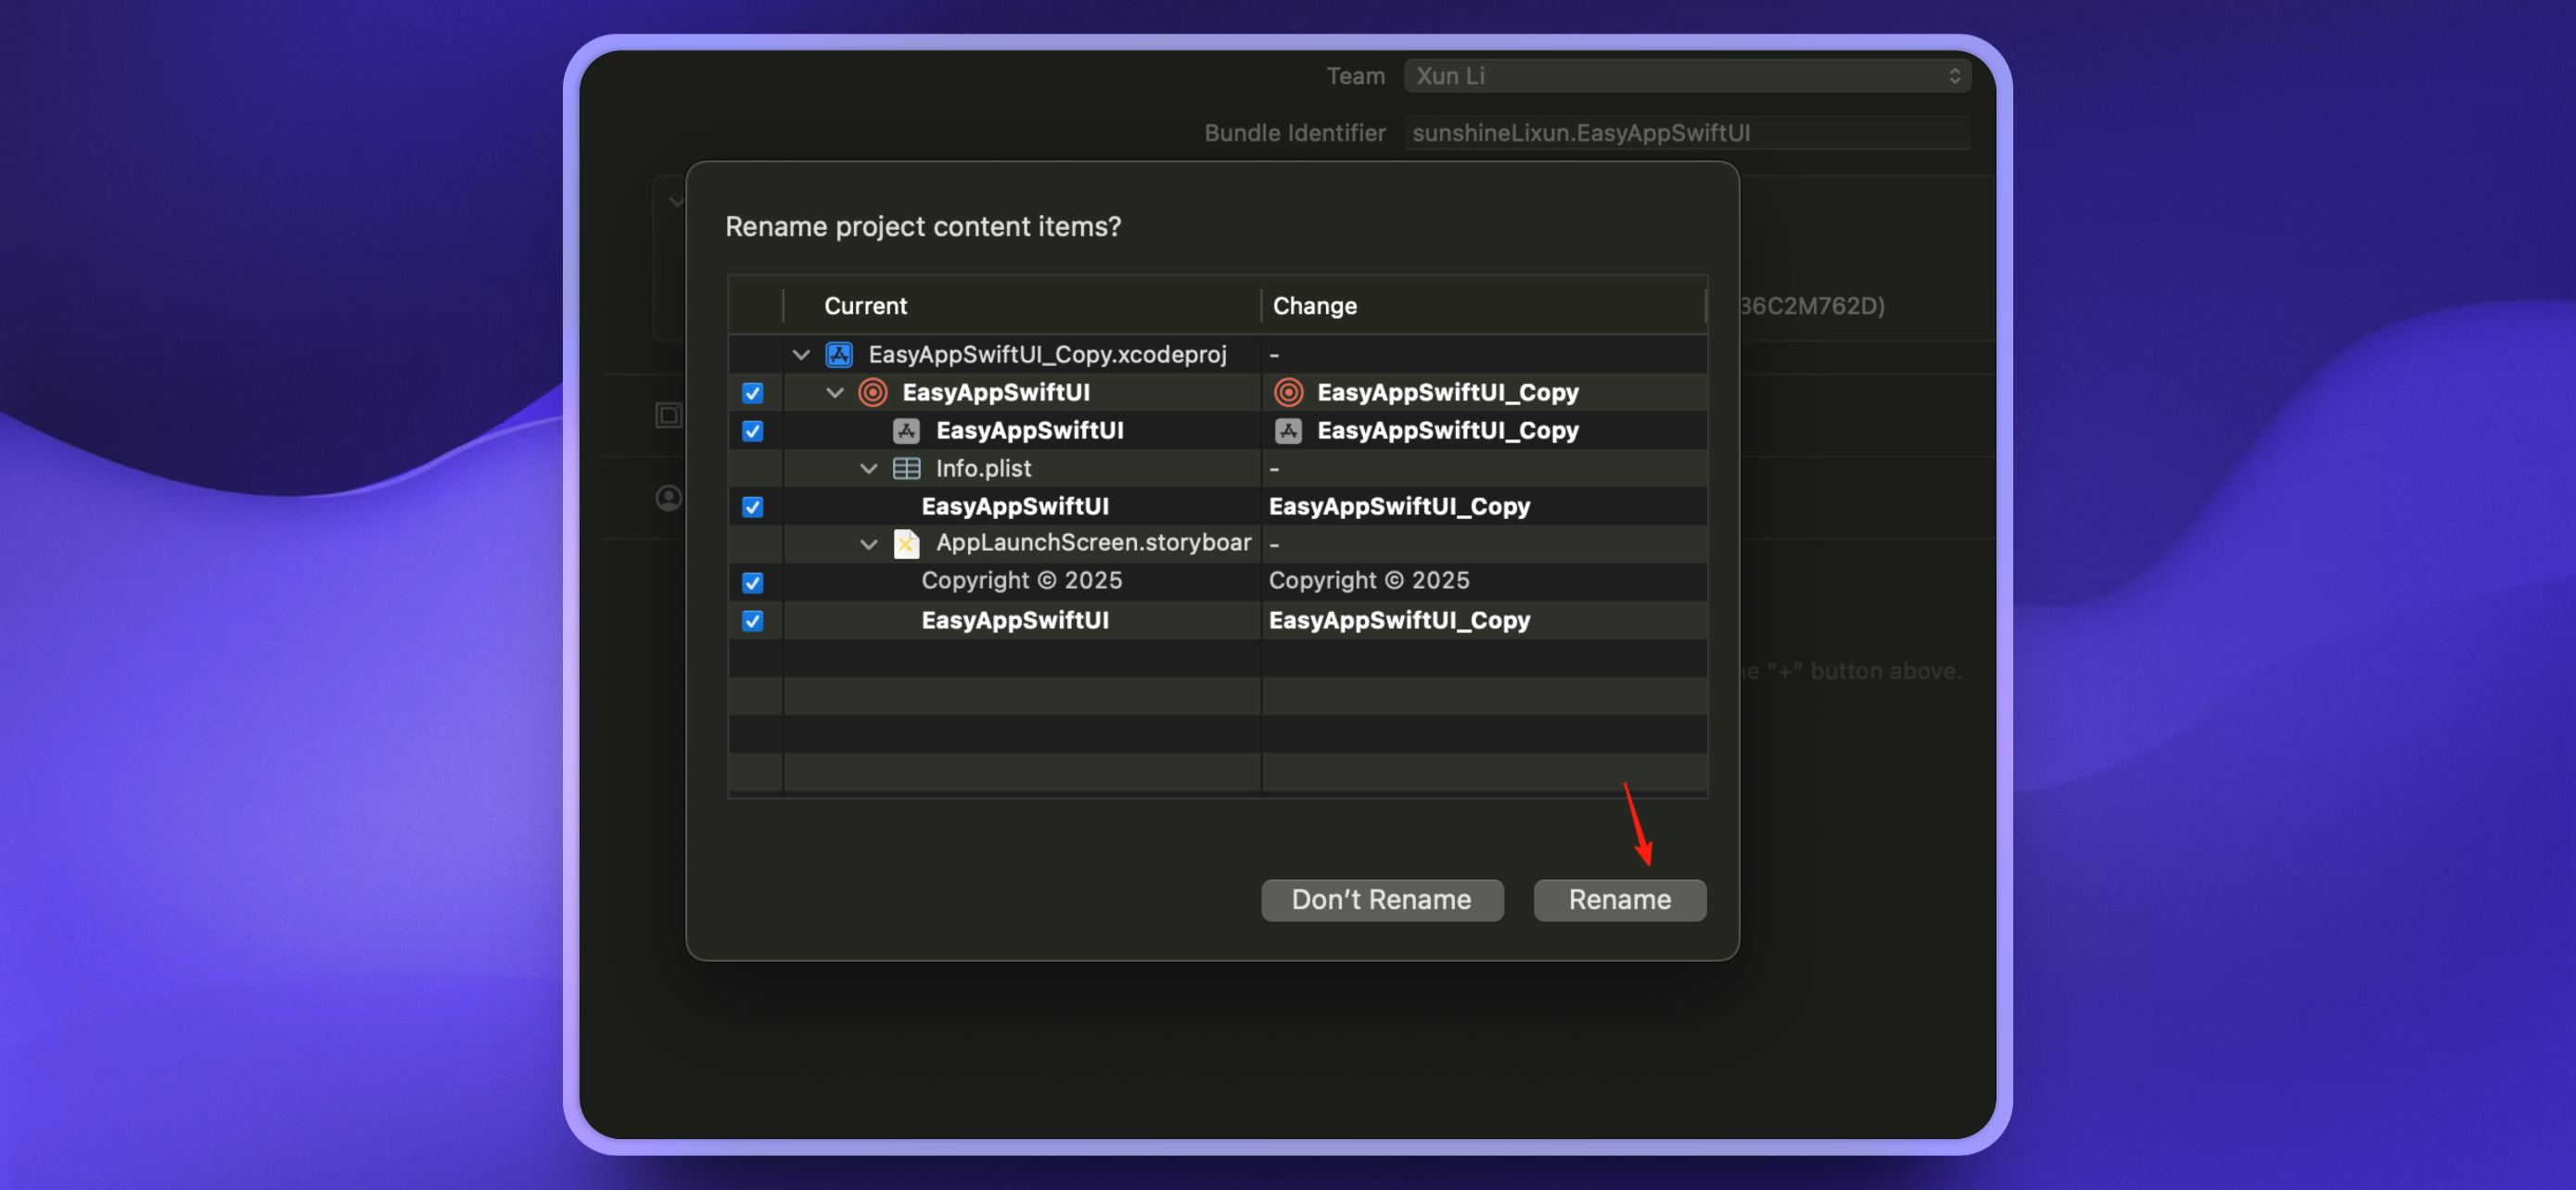Uncheck the EasyAppSwiftUI target row checkbox
2576x1190 pixels.
pyautogui.click(x=752, y=393)
